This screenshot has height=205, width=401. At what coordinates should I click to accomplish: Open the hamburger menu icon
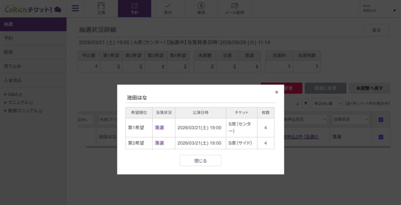75,8
